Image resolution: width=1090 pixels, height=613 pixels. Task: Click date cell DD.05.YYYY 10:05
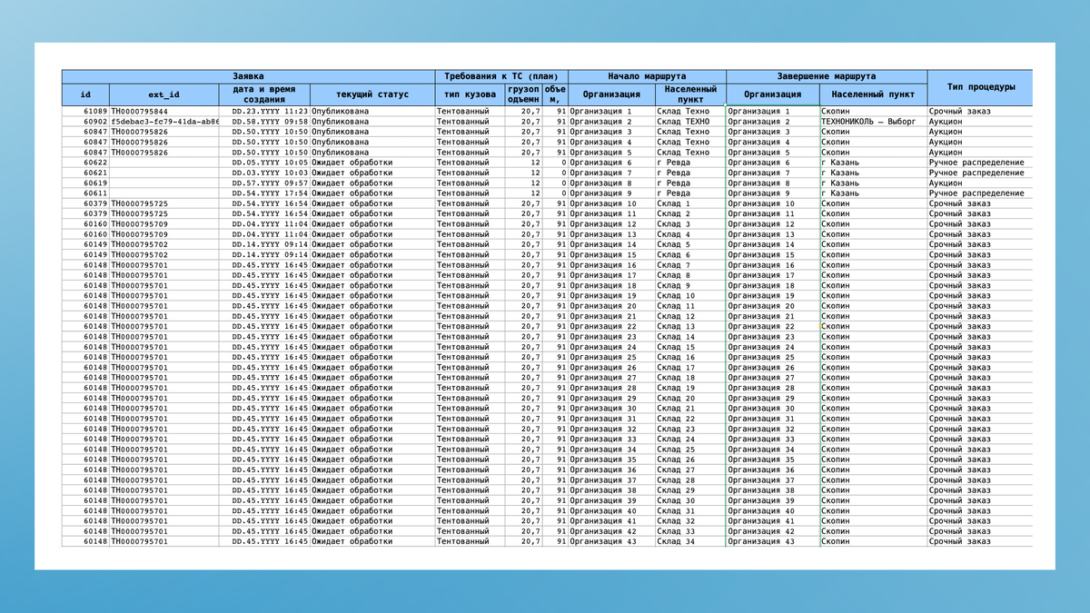[264, 163]
